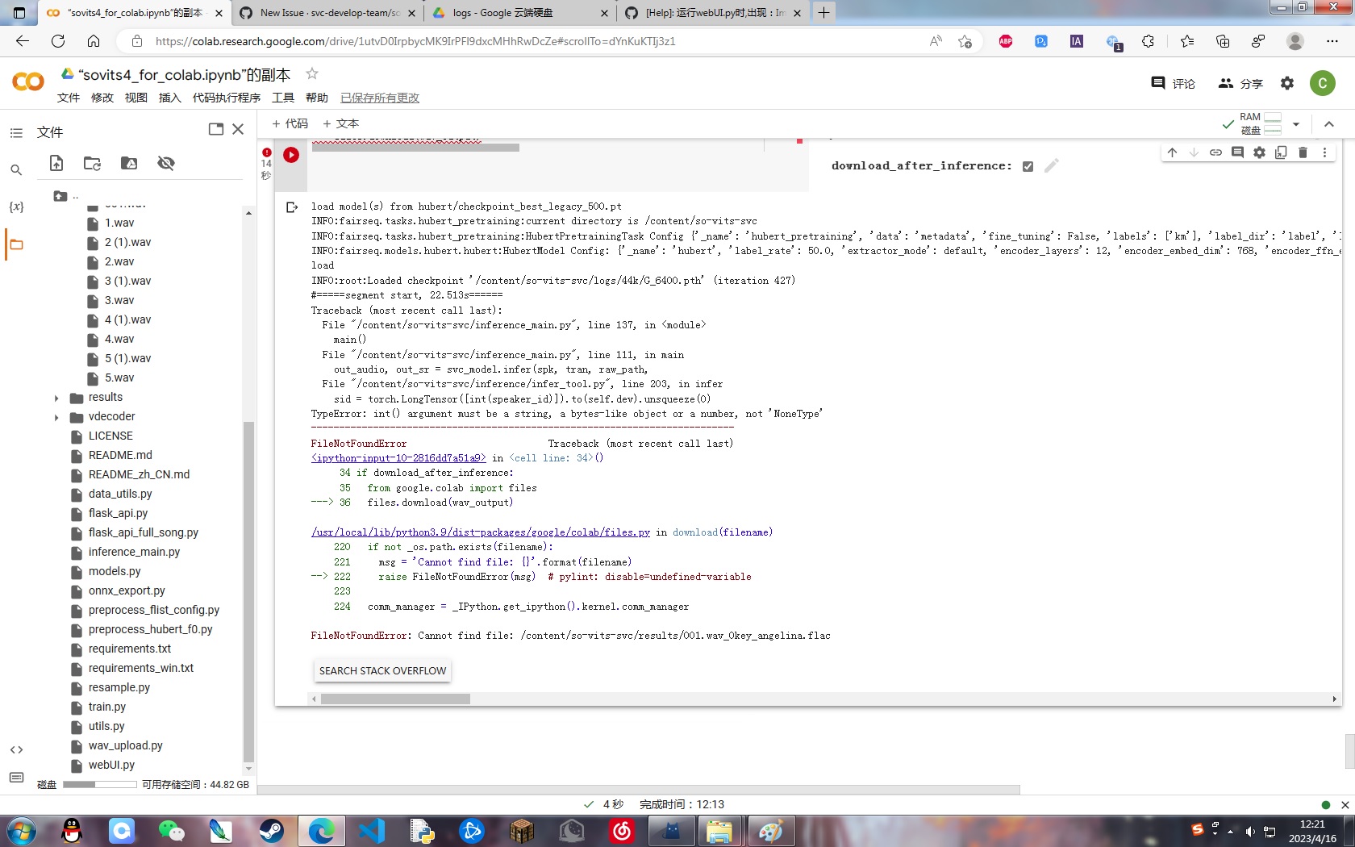Switch to the logs Google Drive tab
Viewport: 1355px width, 847px height.
coord(516,13)
